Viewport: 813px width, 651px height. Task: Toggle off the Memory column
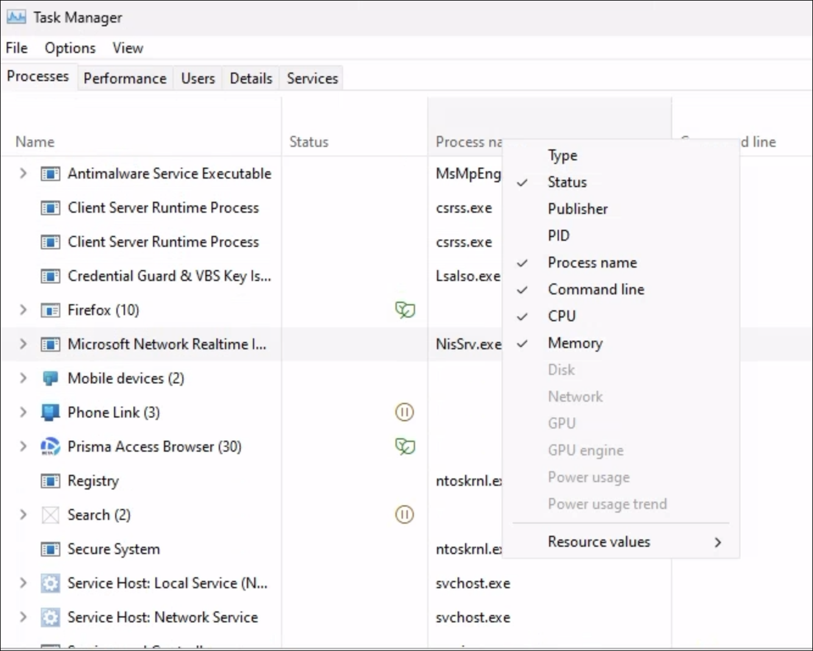575,343
